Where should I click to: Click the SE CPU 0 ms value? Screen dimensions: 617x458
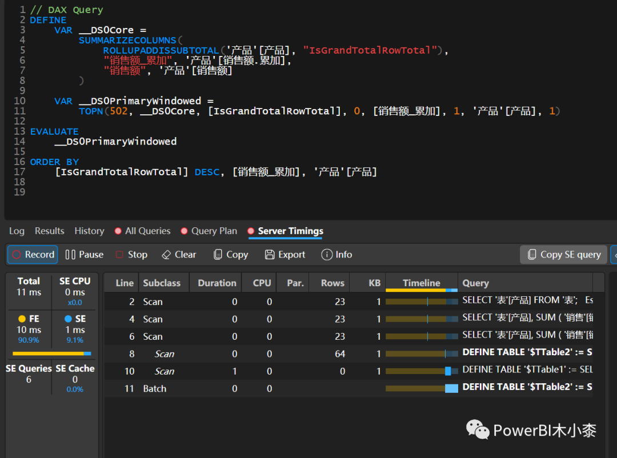(75, 292)
